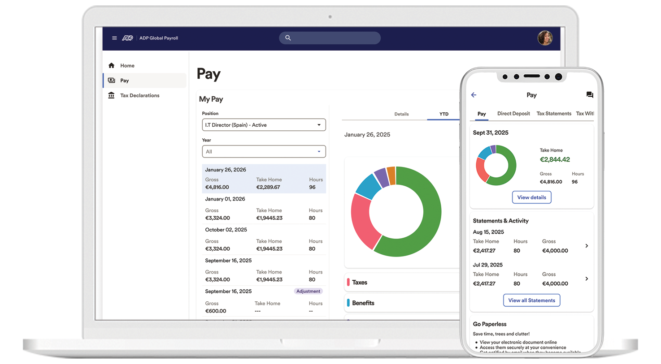This screenshot has height=364, width=661.
Task: Click the search magnifier icon
Action: pos(288,38)
